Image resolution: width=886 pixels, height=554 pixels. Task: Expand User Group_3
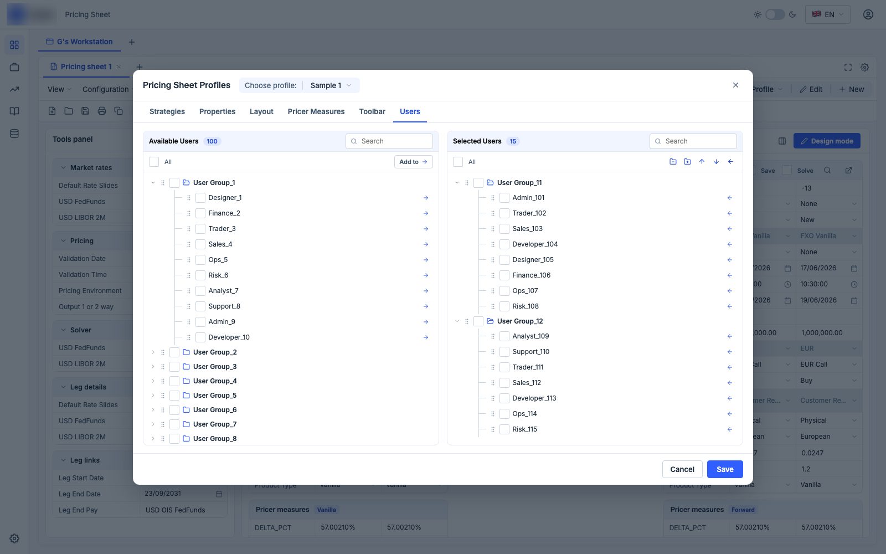click(x=153, y=367)
